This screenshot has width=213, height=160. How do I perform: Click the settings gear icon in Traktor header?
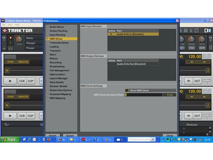click(x=186, y=30)
